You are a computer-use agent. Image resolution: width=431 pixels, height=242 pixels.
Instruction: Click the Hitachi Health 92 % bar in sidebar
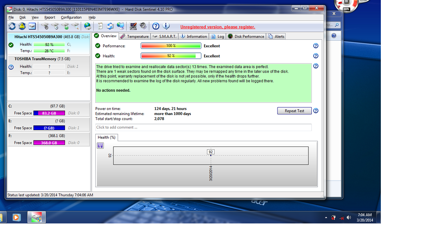pyautogui.click(x=49, y=44)
